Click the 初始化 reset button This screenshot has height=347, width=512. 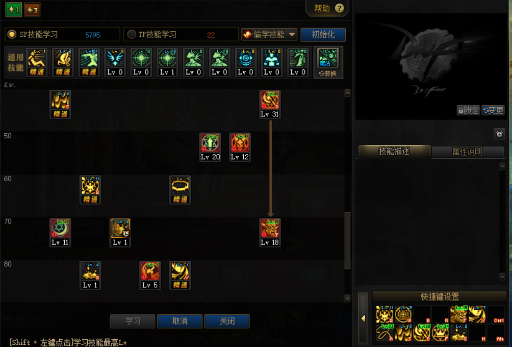click(x=323, y=35)
